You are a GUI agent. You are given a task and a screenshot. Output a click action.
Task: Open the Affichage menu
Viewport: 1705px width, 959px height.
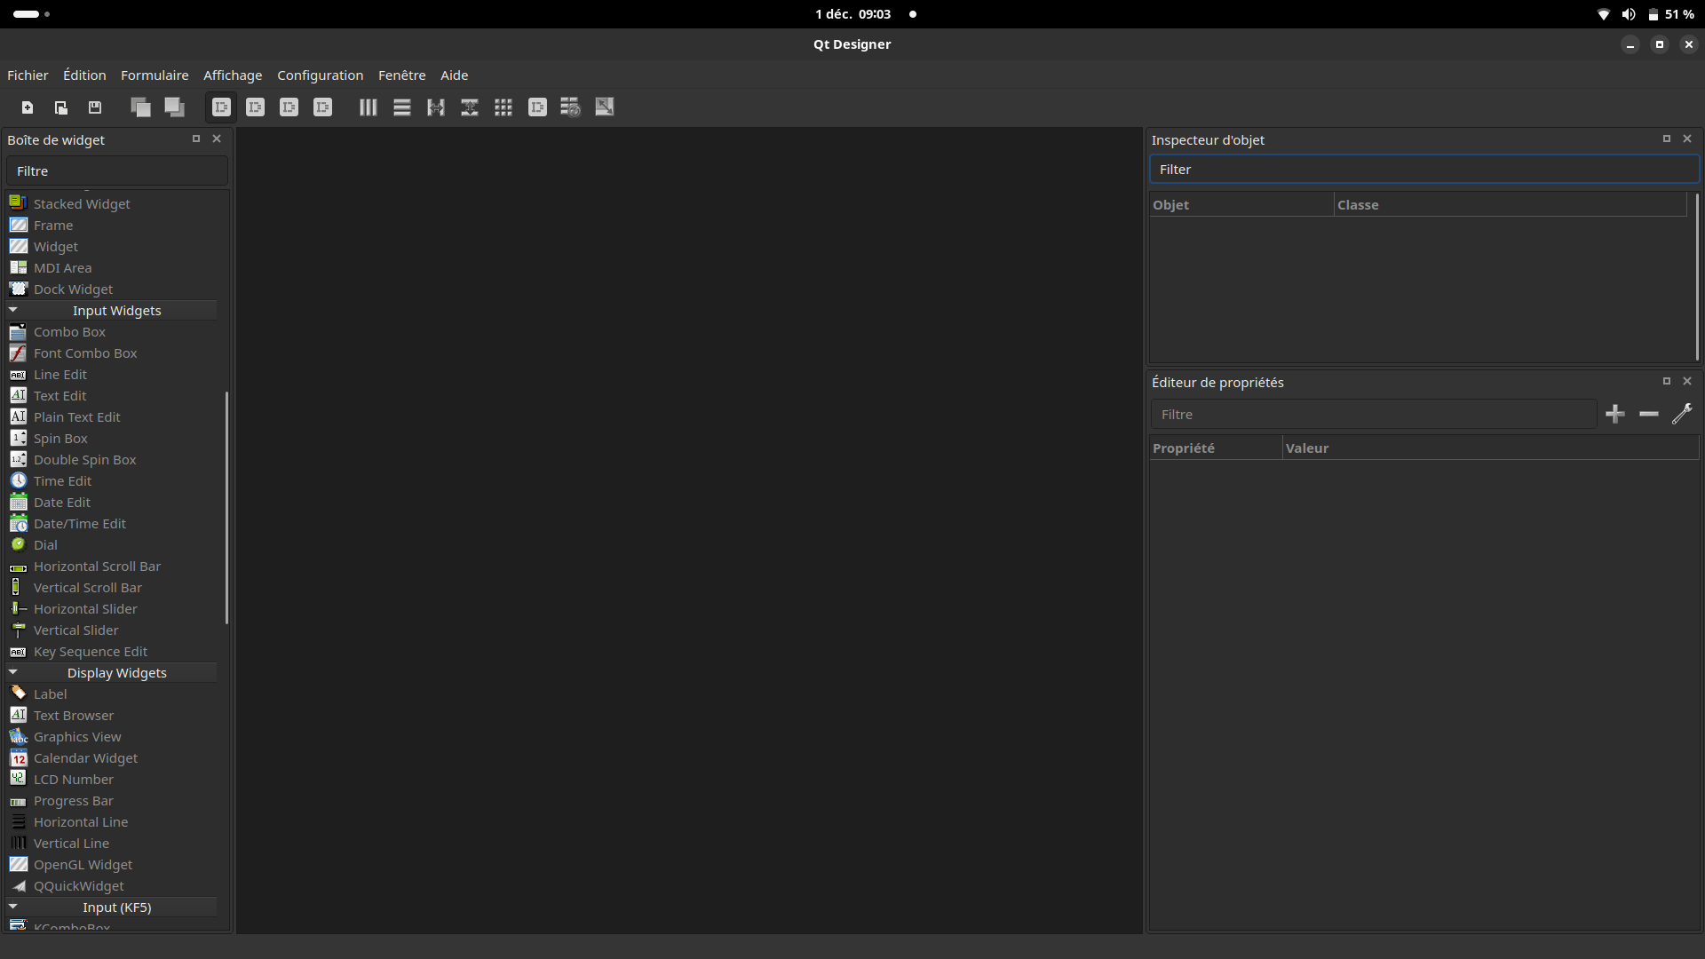click(x=233, y=75)
